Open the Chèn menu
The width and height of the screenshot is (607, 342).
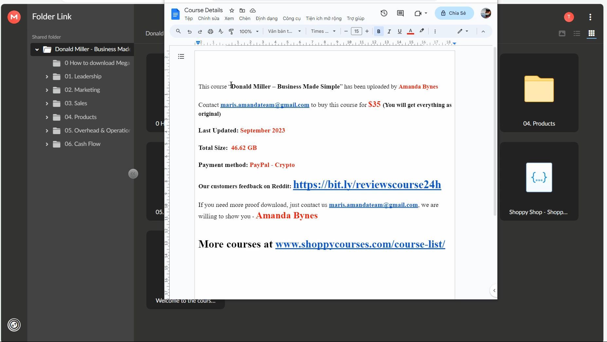245,19
